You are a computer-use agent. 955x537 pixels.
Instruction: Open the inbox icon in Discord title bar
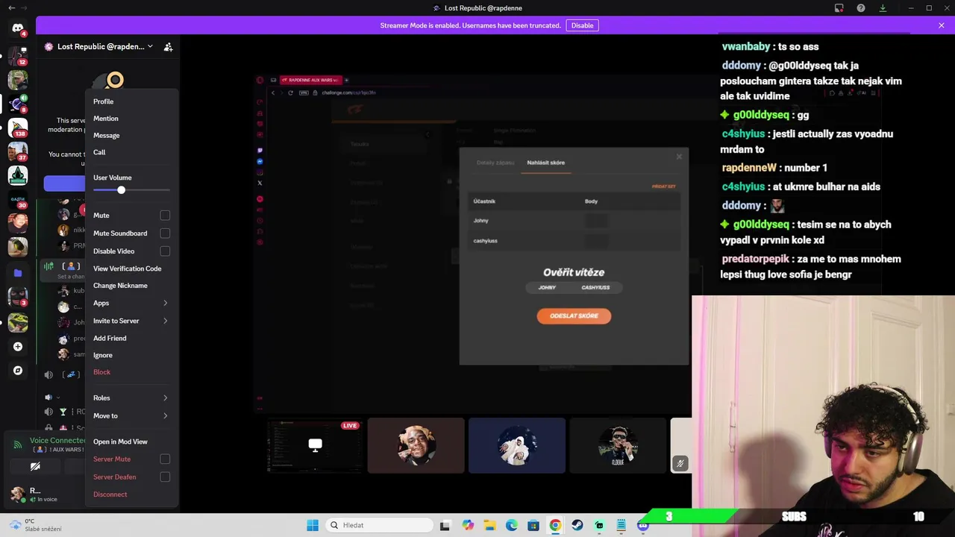pos(839,8)
